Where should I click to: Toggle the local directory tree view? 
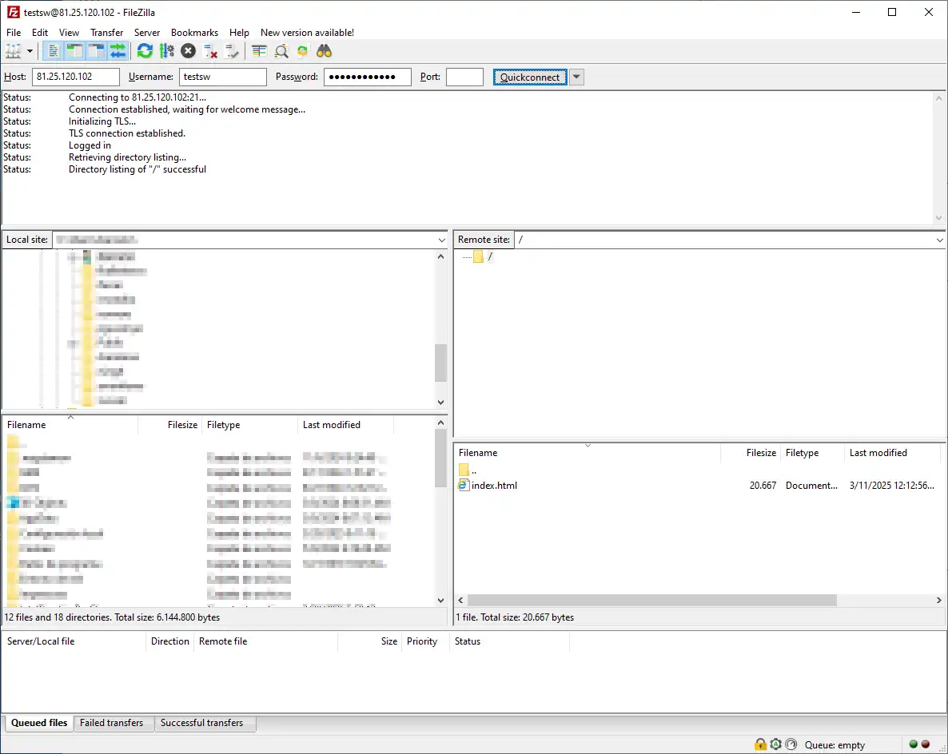tap(75, 51)
